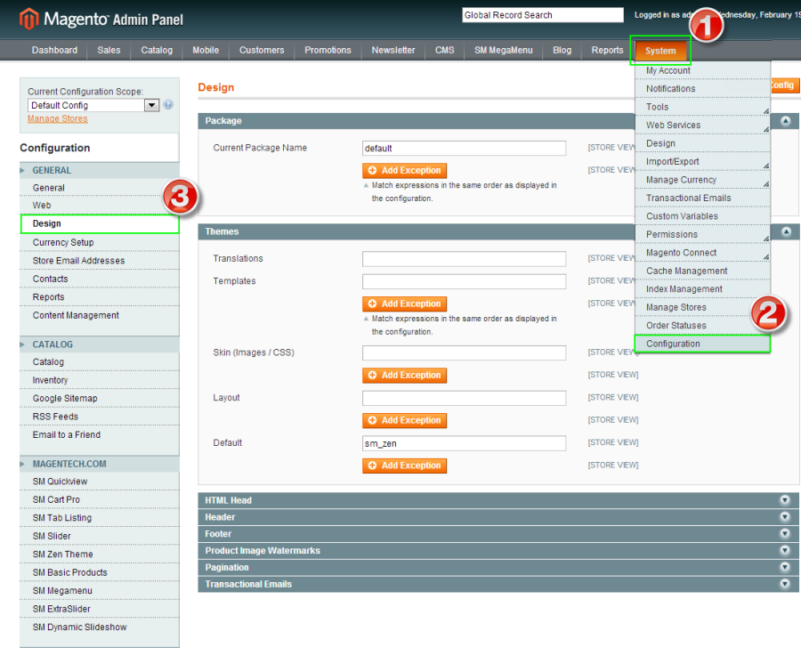Choose Configuration from the System menu

click(x=702, y=344)
